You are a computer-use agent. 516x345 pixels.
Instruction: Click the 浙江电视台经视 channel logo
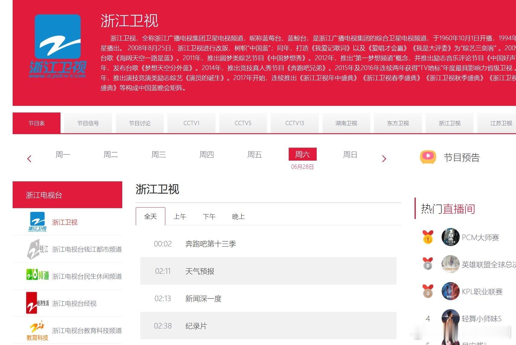(37, 303)
